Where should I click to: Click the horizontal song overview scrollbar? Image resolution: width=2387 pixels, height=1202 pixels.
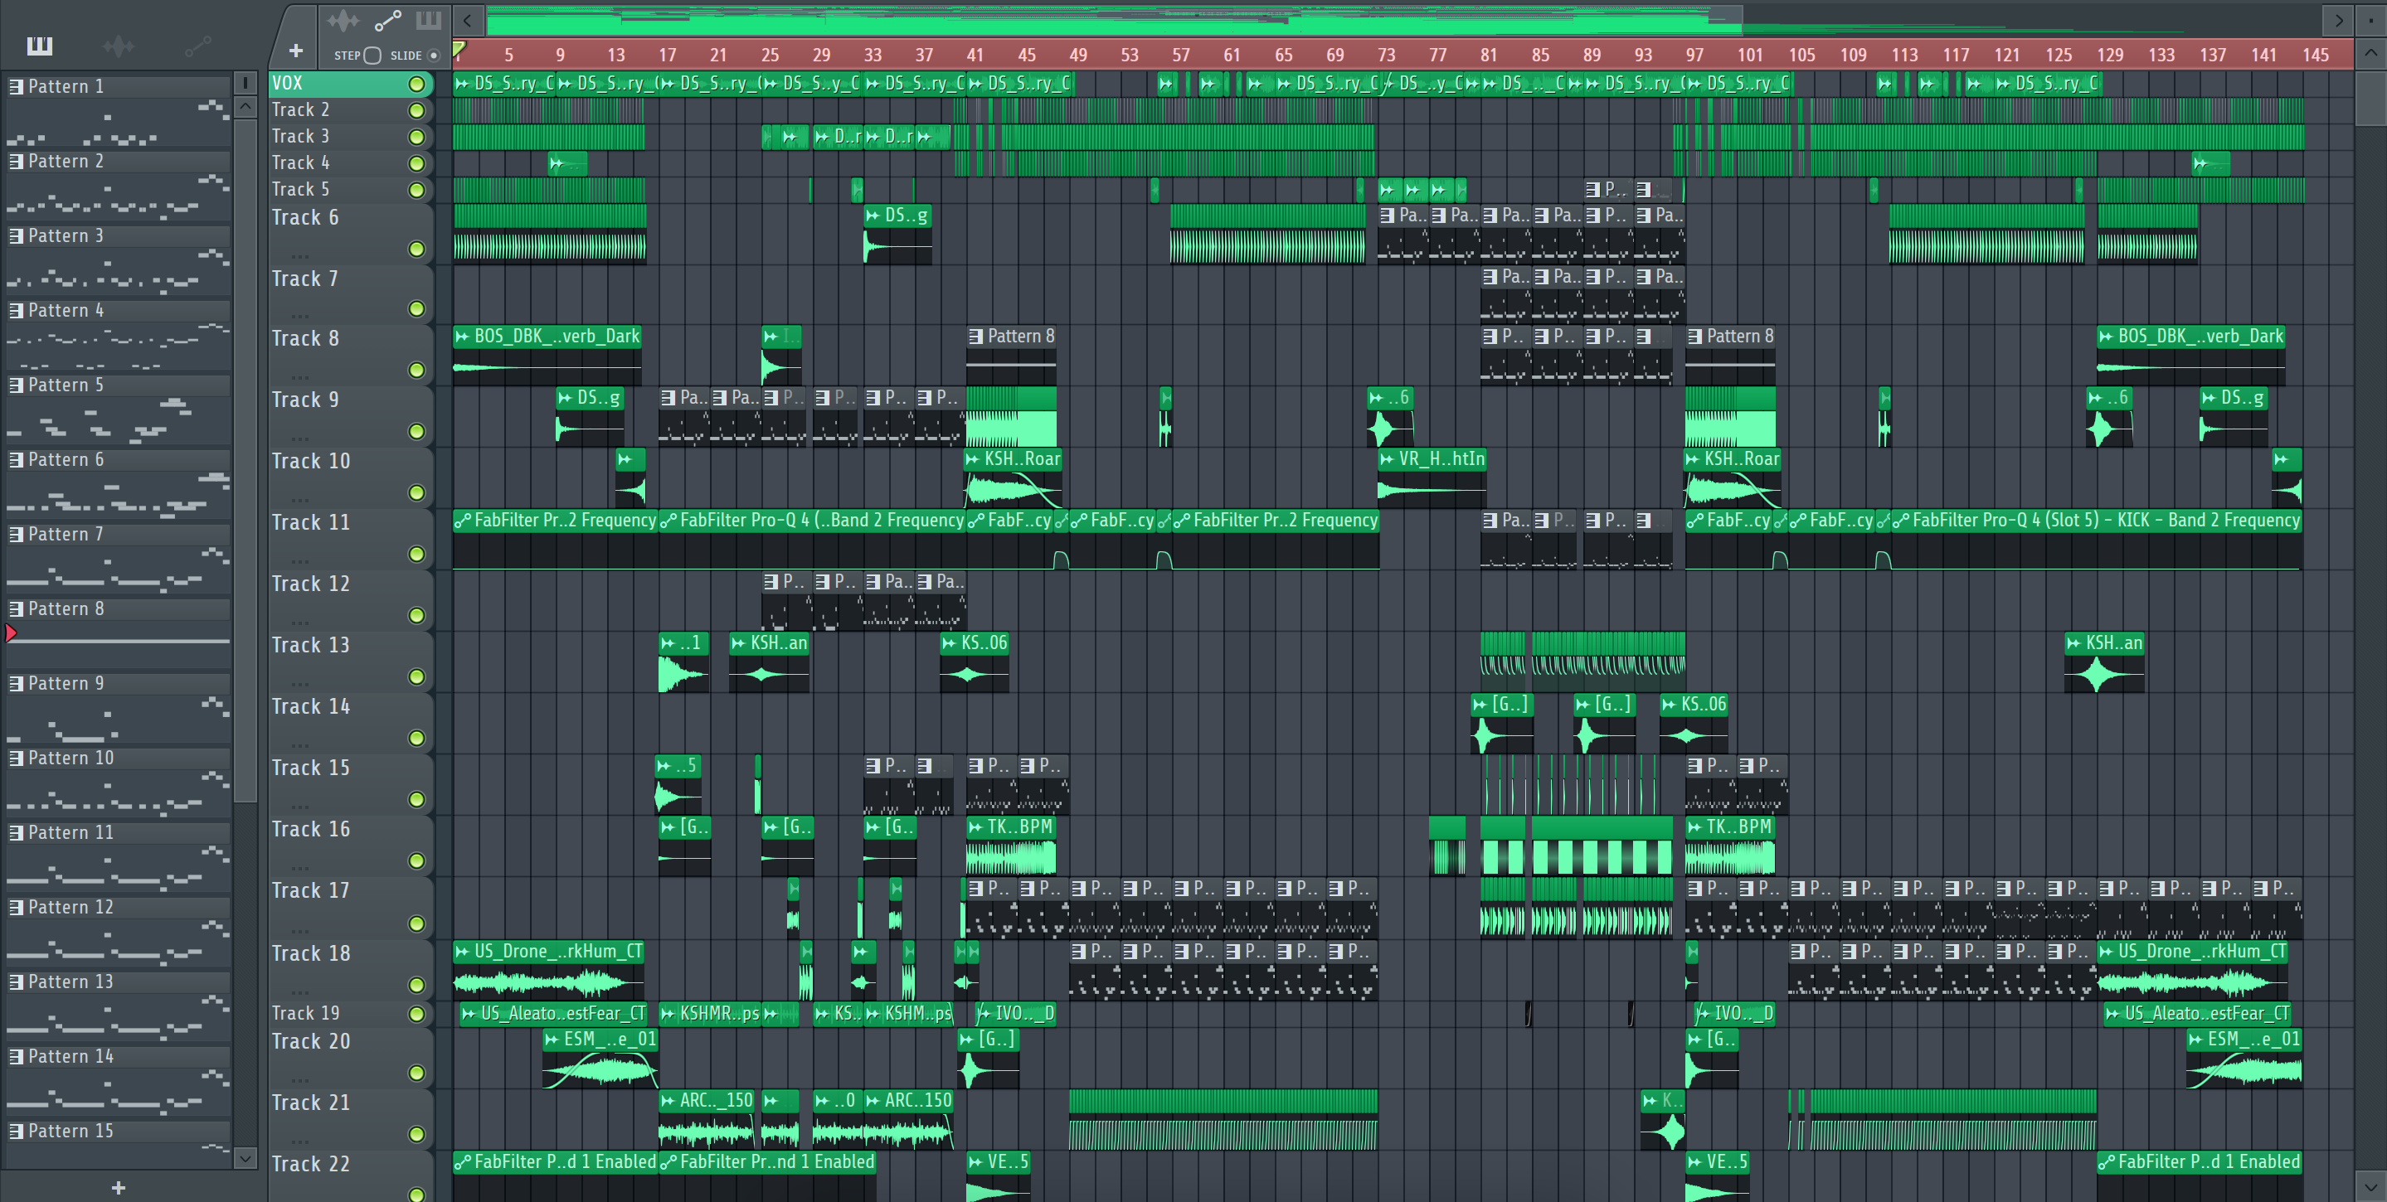1114,19
